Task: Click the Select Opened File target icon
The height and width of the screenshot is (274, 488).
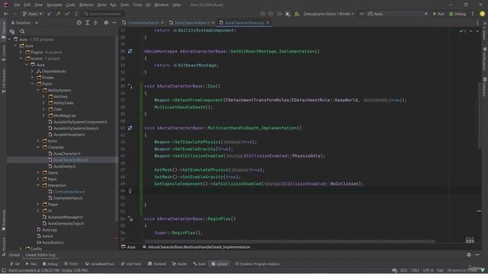Action: [x=79, y=23]
